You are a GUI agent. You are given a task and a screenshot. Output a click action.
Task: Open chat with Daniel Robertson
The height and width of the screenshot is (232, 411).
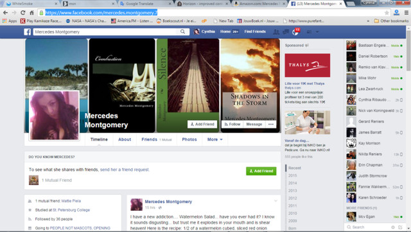click(374, 56)
